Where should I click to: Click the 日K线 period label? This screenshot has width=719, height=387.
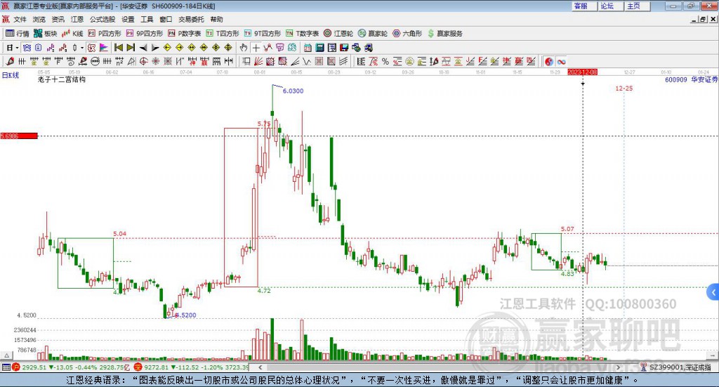[x=10, y=75]
